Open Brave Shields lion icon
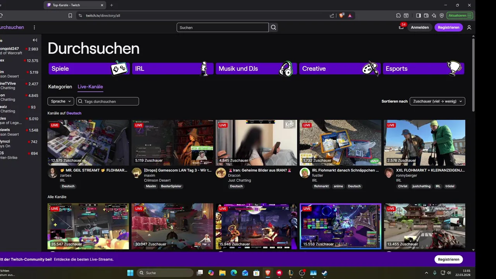Viewport: 496px width, 279px height. pyautogui.click(x=341, y=15)
